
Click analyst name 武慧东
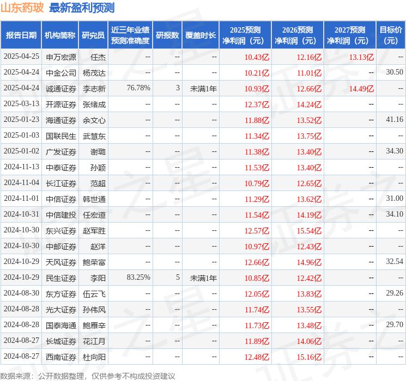coord(94,136)
